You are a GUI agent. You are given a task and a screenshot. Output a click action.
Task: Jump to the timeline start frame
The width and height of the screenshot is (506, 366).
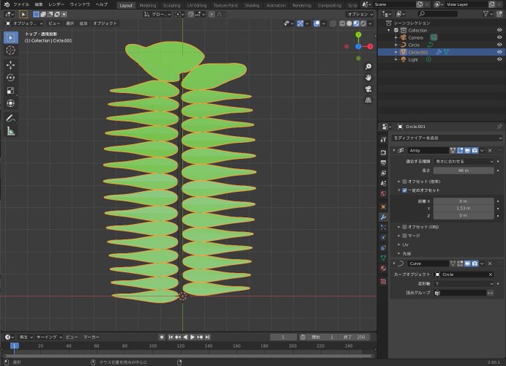170,337
